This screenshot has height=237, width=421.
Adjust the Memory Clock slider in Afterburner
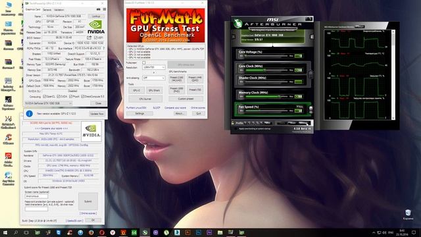[x=266, y=97]
